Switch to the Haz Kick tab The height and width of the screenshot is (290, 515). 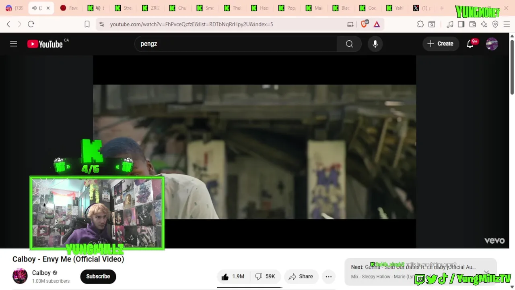pyautogui.click(x=260, y=8)
